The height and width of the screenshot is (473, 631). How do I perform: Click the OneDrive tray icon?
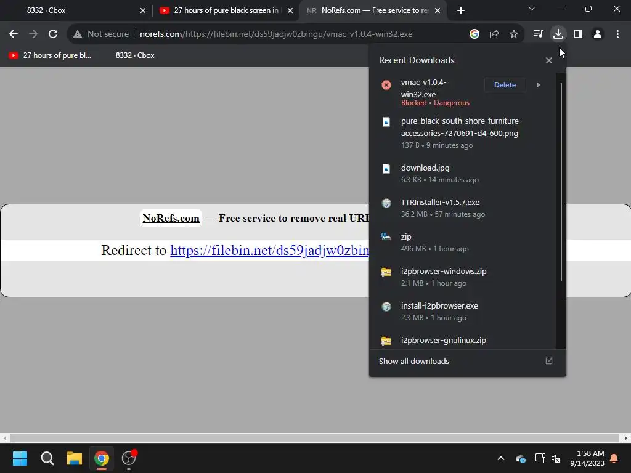(x=520, y=458)
